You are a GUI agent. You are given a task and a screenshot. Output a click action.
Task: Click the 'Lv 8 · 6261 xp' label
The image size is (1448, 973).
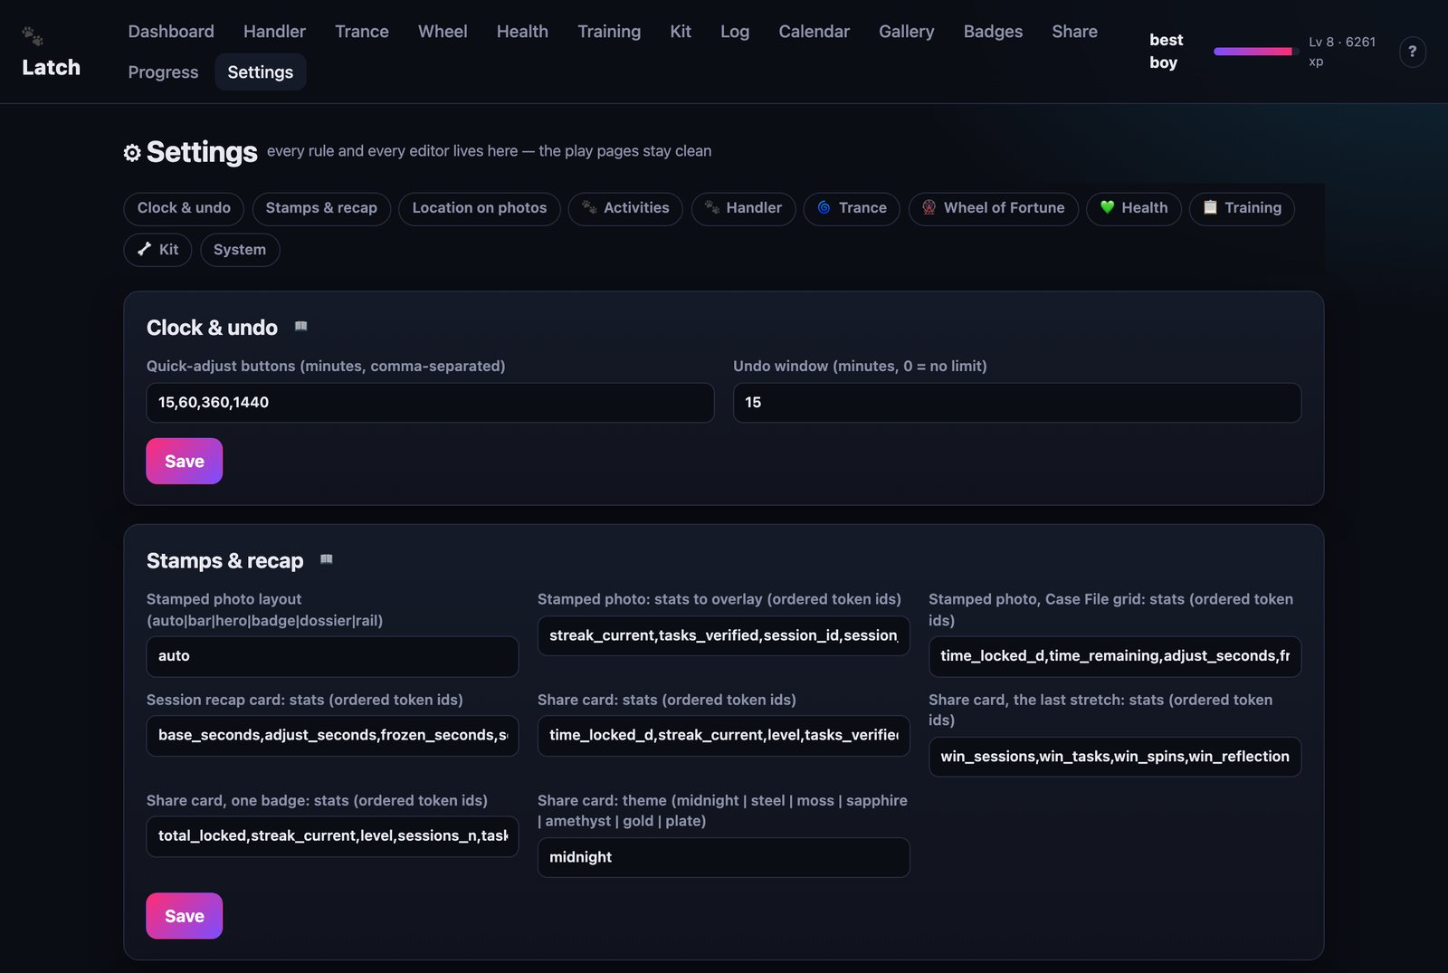point(1342,52)
